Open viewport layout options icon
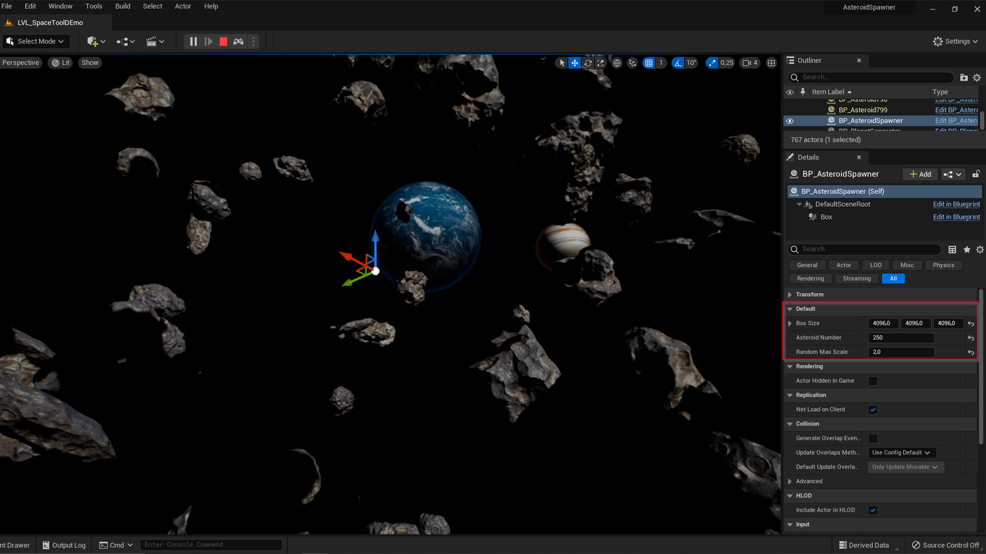 coord(771,63)
